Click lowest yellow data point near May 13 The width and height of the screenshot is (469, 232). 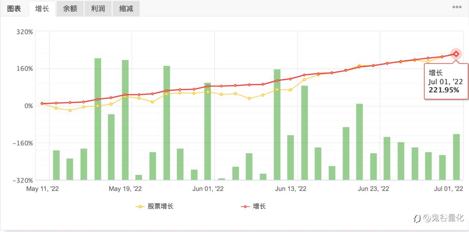[70, 110]
